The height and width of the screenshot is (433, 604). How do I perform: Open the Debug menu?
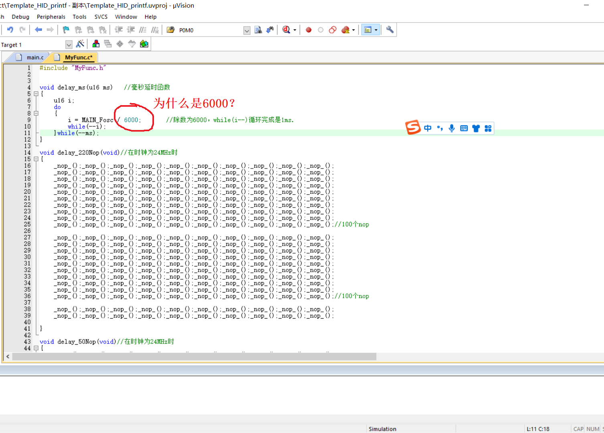click(x=20, y=17)
